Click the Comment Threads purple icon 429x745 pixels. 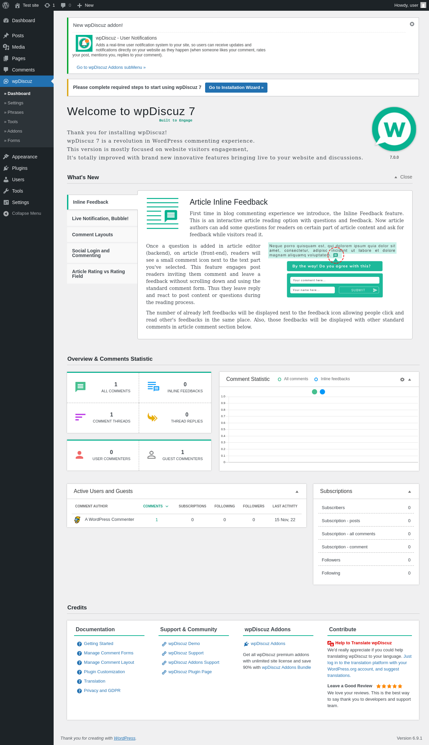point(80,417)
